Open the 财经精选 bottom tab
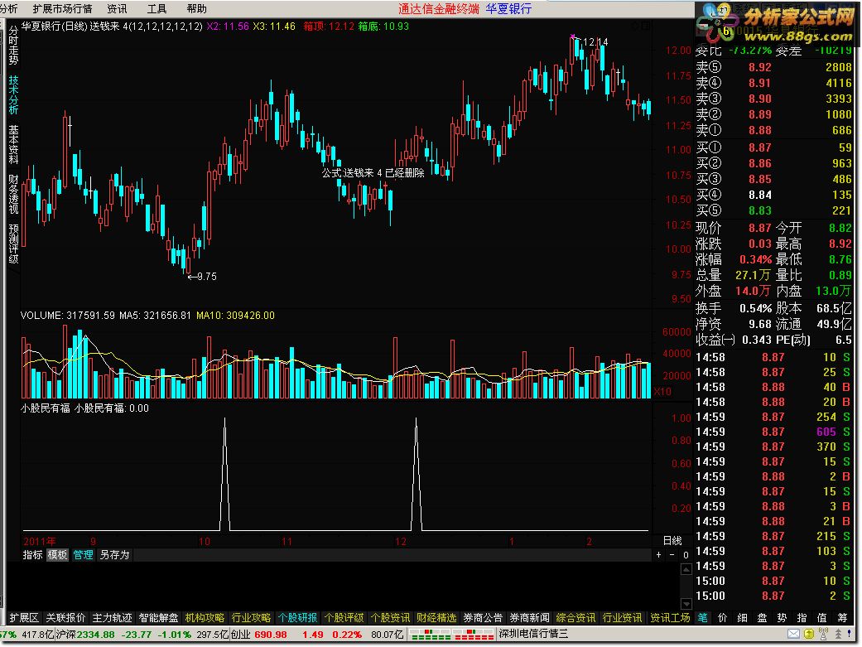This screenshot has width=862, height=647. pos(436,618)
